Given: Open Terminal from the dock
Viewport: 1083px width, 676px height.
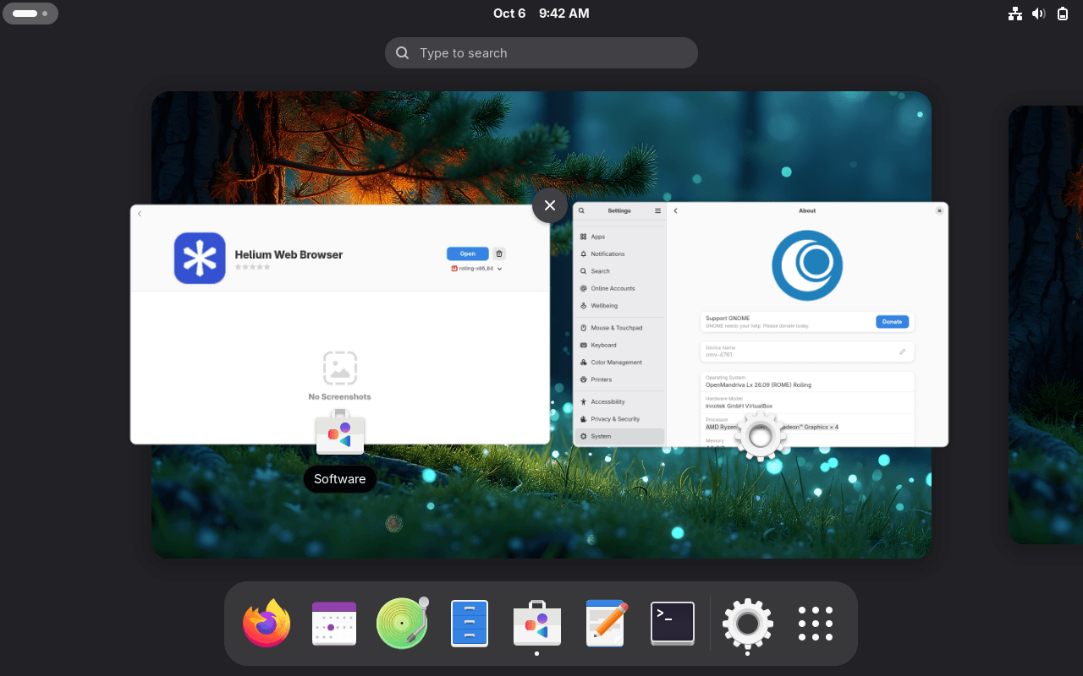Looking at the screenshot, I should pos(673,624).
